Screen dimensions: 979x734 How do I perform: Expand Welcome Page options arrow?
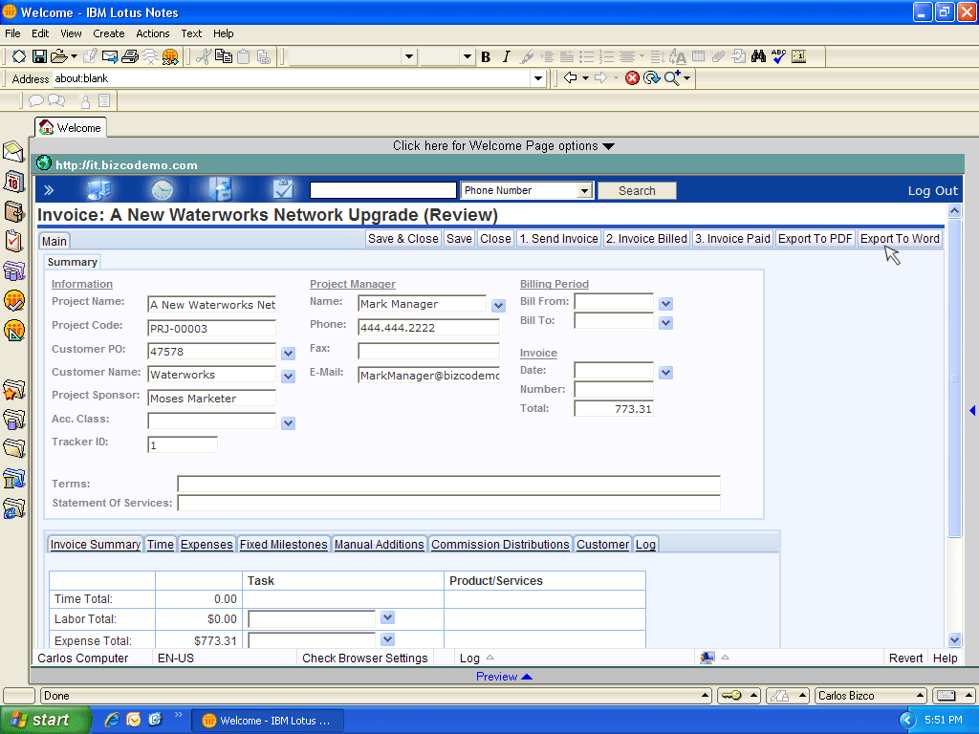(609, 146)
